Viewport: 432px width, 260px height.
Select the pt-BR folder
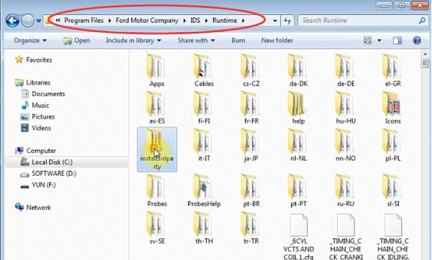pos(251,191)
